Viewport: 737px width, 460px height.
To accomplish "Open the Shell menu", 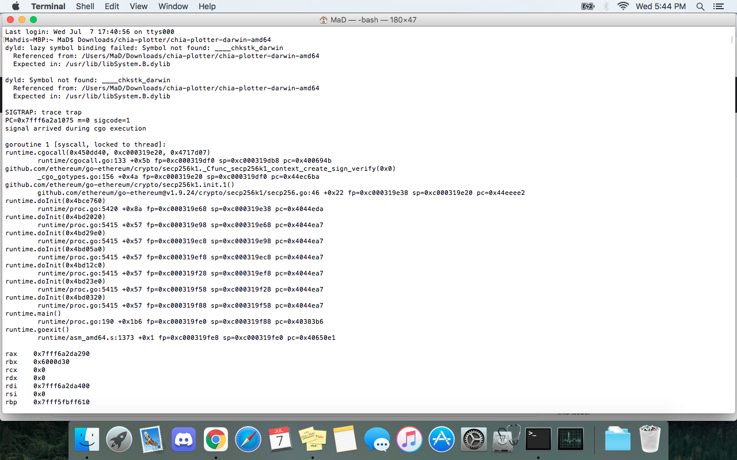I will click(85, 6).
